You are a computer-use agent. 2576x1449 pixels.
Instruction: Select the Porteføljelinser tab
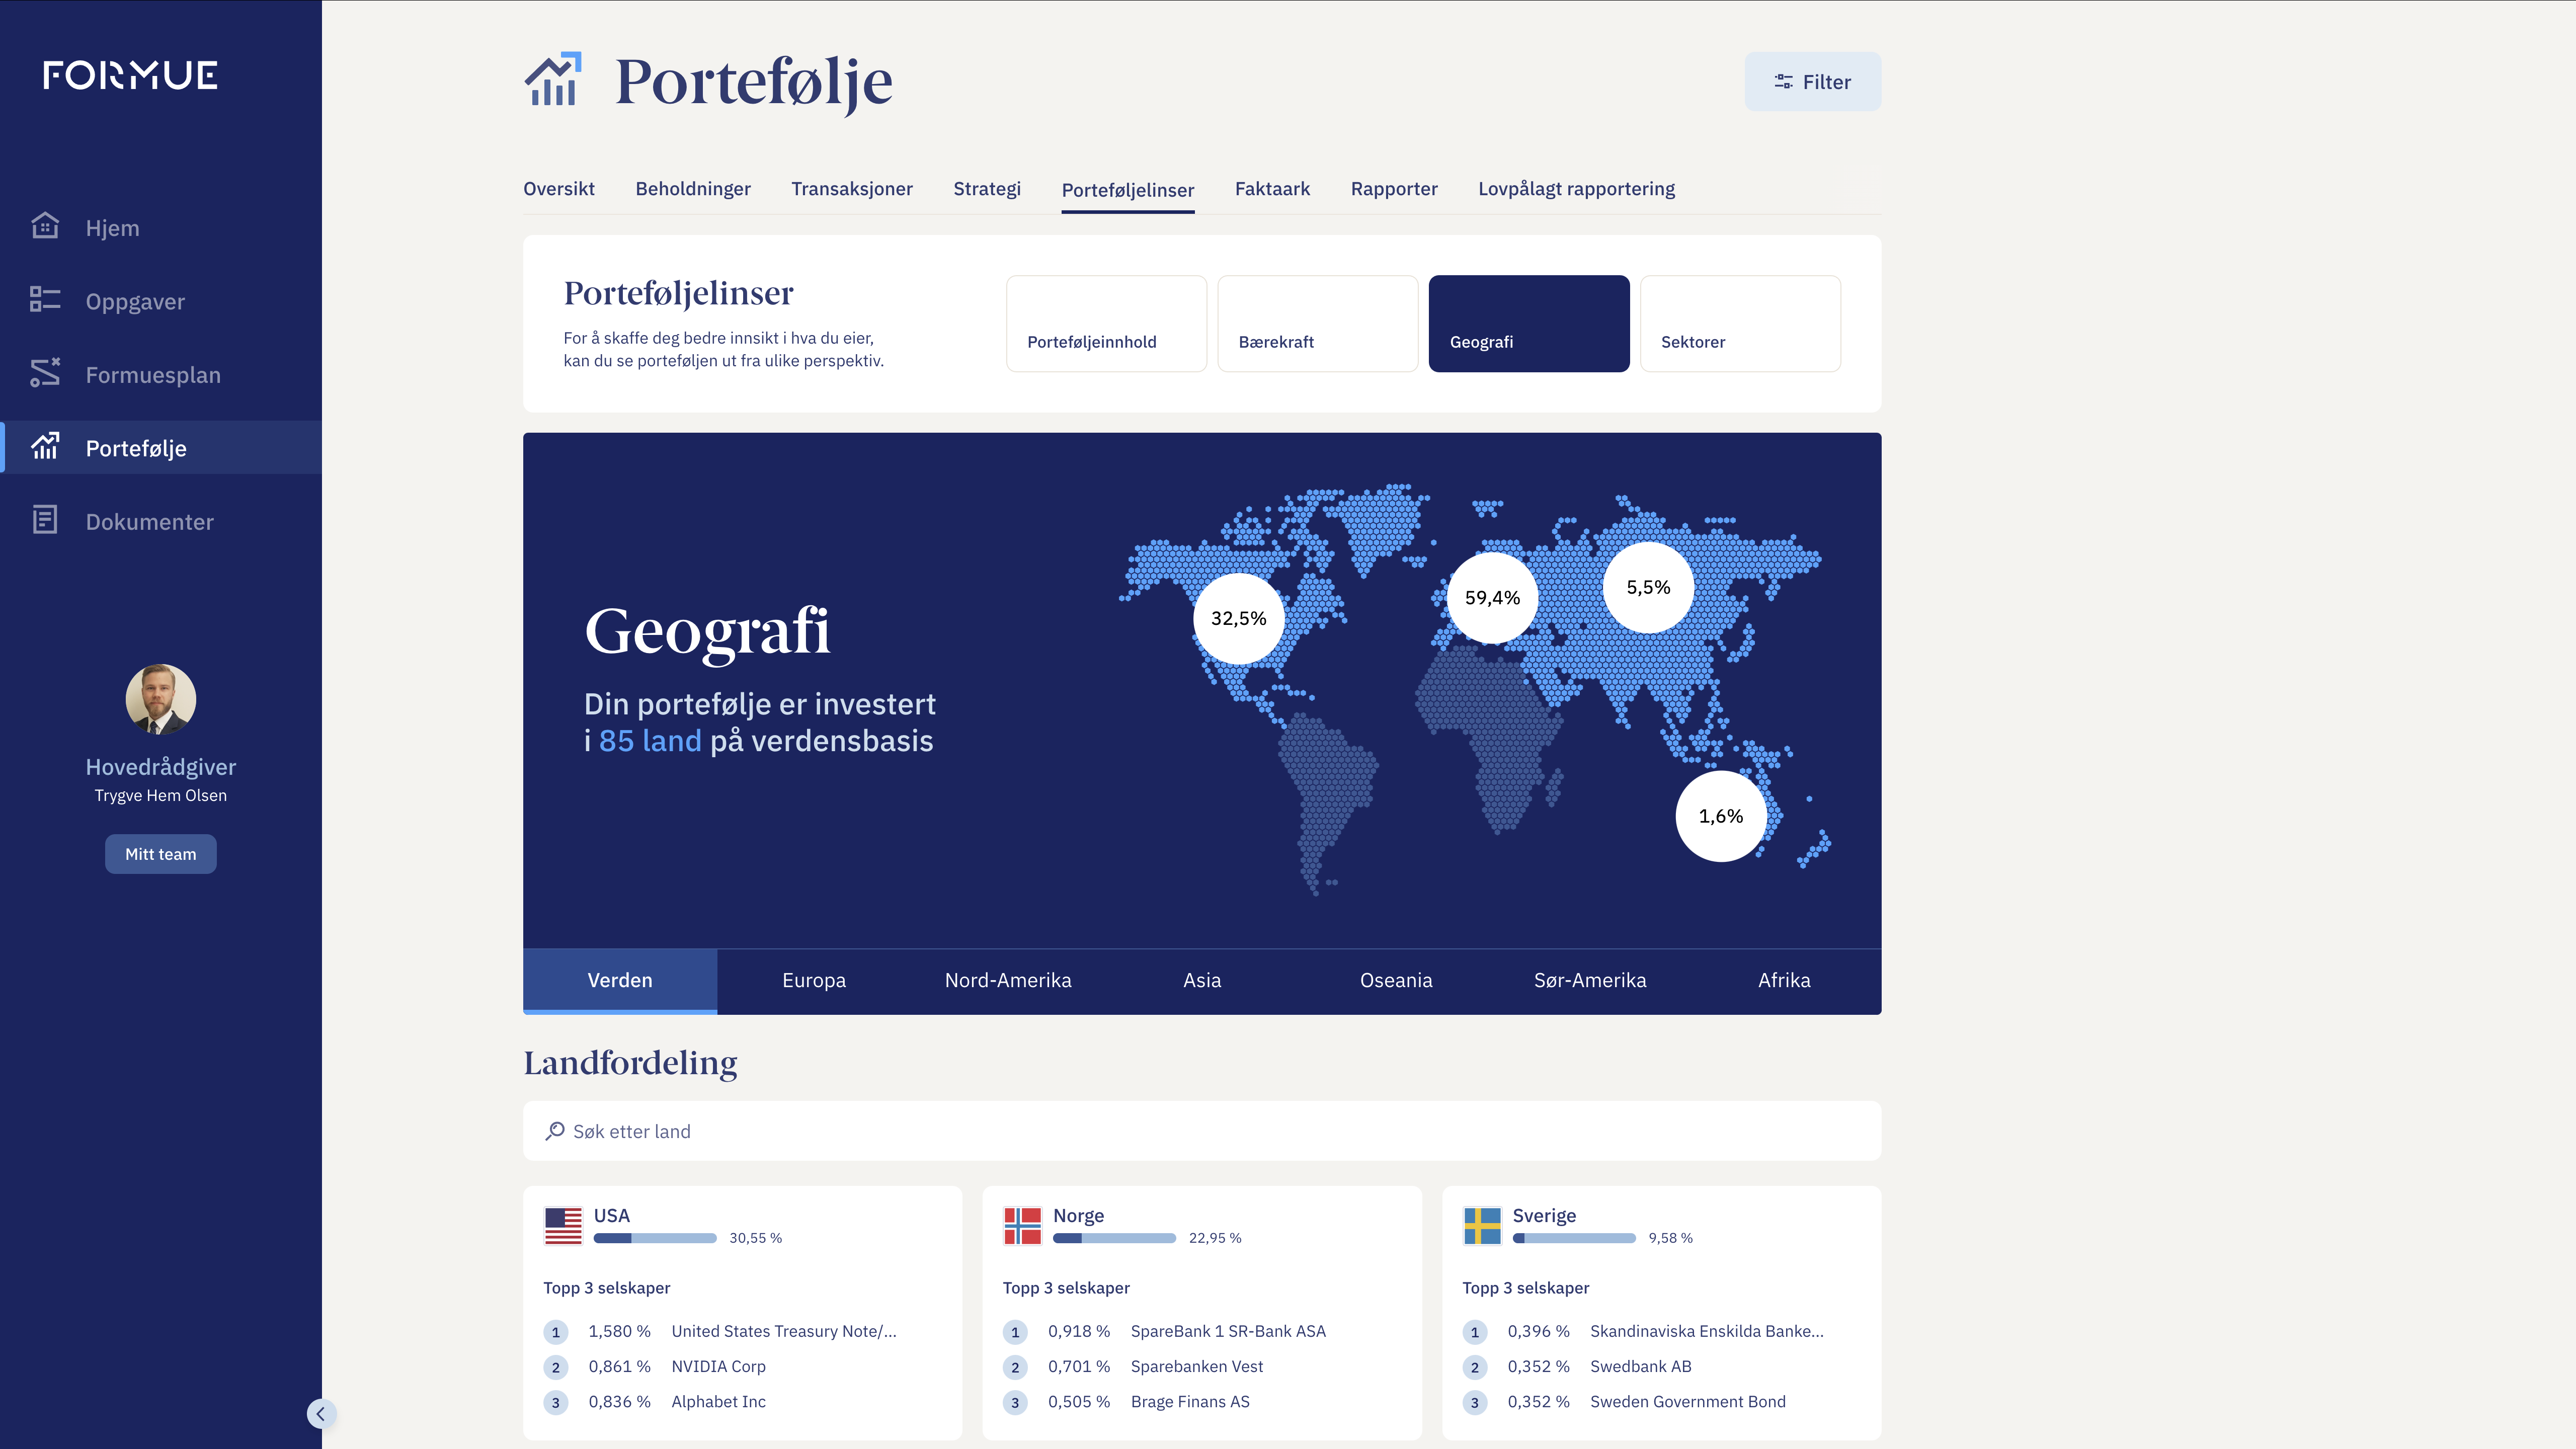click(x=1128, y=190)
